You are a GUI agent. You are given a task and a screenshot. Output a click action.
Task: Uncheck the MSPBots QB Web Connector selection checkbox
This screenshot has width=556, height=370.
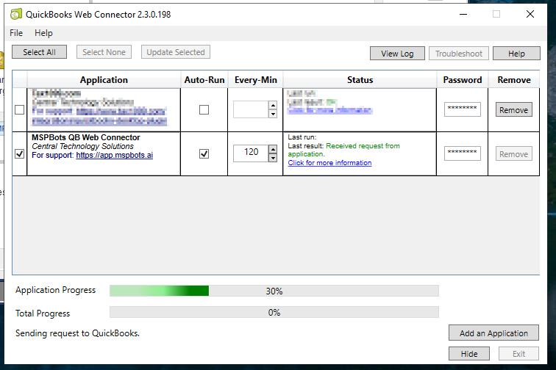(x=20, y=154)
